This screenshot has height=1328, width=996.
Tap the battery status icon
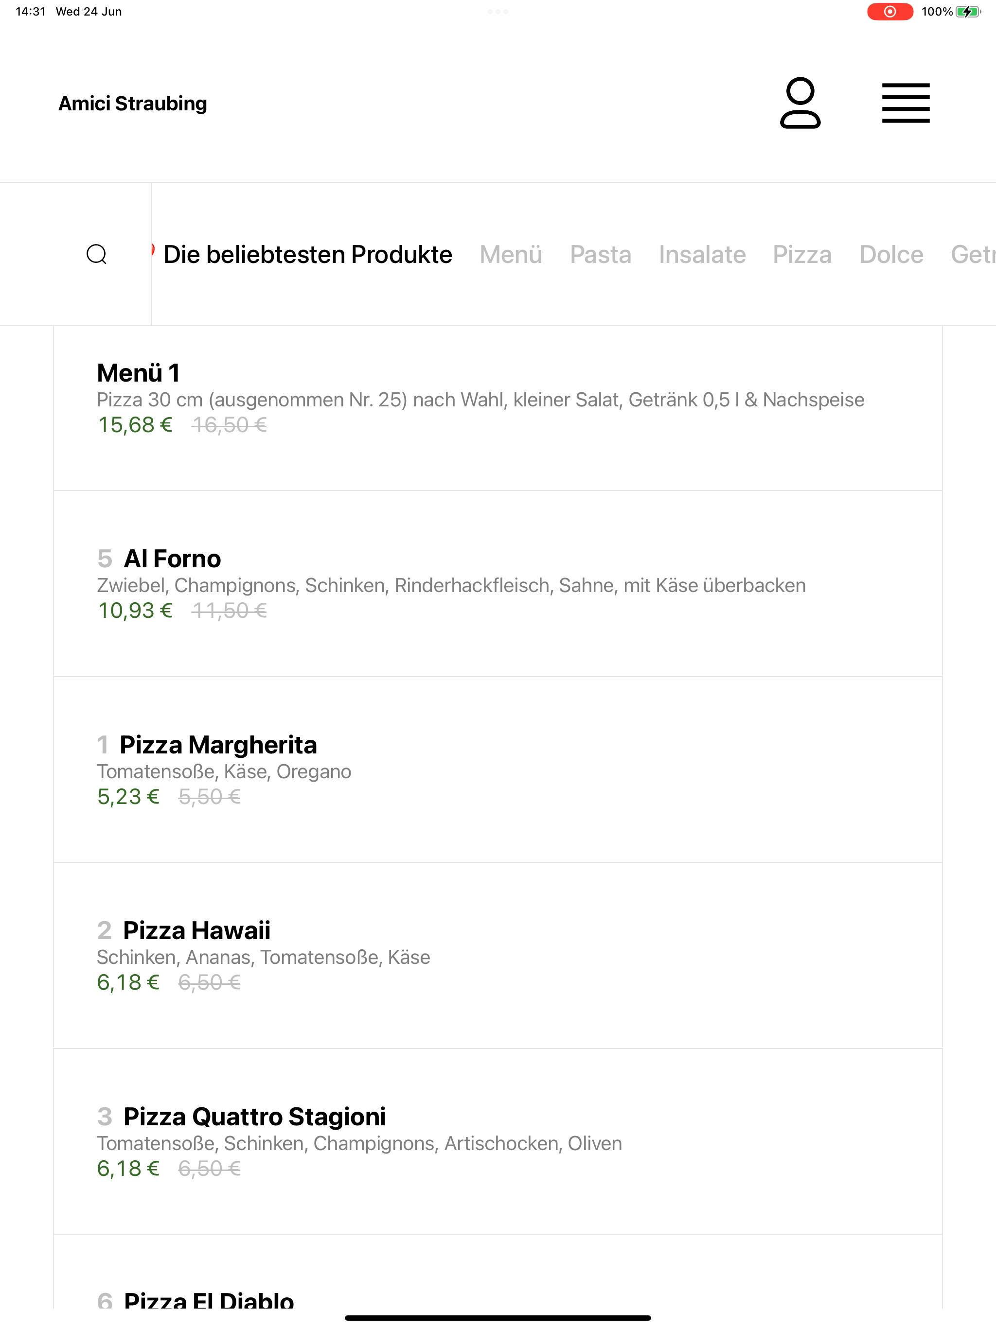coord(968,11)
